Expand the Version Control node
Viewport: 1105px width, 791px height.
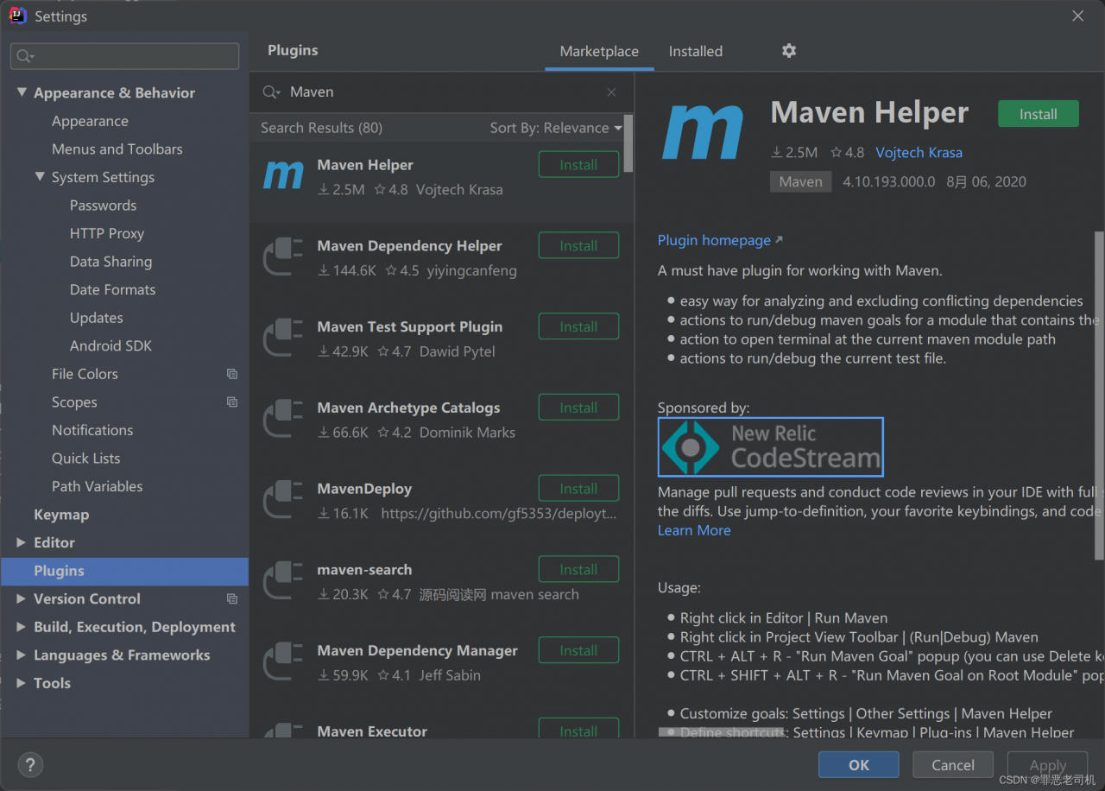point(22,598)
